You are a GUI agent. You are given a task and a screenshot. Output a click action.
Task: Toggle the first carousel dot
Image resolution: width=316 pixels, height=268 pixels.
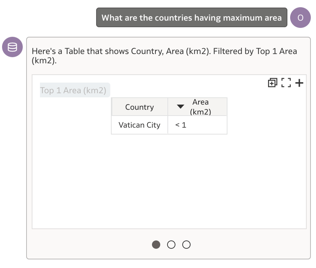click(156, 245)
